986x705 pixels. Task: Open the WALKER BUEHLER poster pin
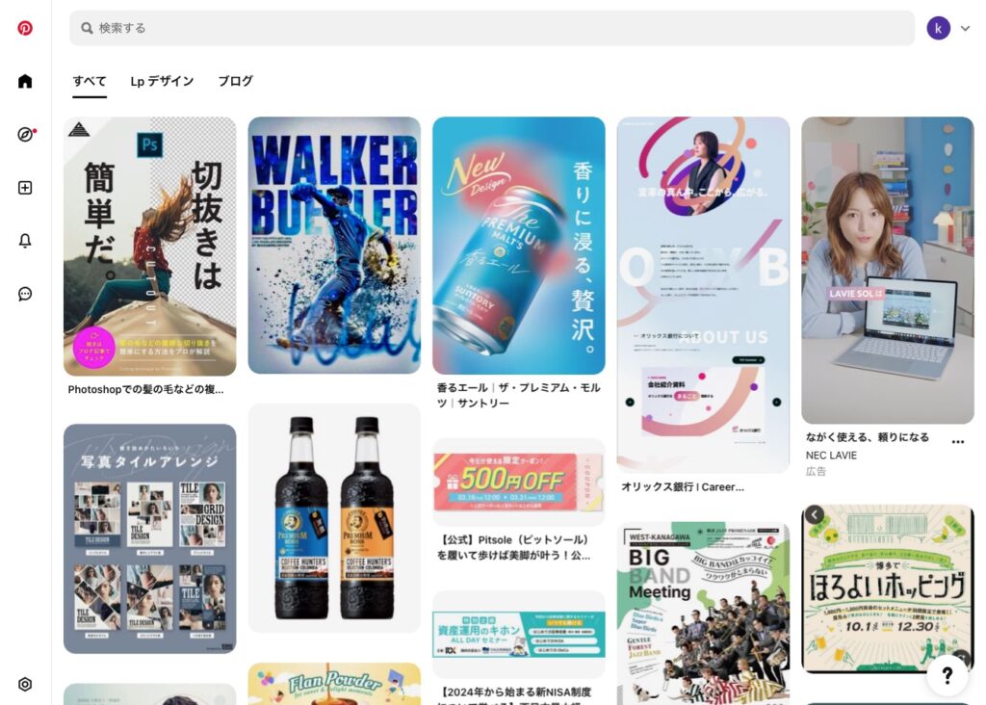[334, 246]
